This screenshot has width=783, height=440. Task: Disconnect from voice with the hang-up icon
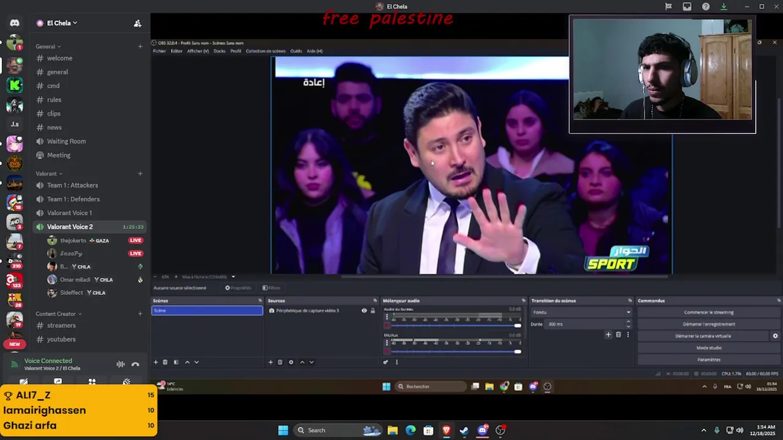point(135,364)
